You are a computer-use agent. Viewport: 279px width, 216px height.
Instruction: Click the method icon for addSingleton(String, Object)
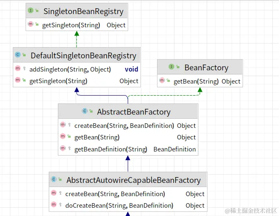[x=18, y=68]
